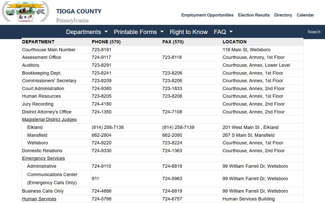Screen dimensions: 325x203
Task: Go to Right to Know page
Action: pos(189,32)
